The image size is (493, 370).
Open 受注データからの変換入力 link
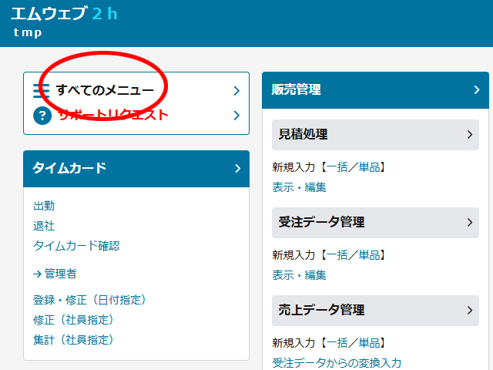[337, 363]
